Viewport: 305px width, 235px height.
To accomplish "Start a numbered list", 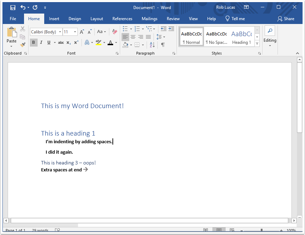I will [x=137, y=29].
